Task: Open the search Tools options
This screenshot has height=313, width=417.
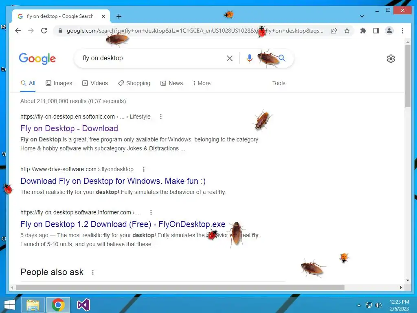Action: (279, 83)
